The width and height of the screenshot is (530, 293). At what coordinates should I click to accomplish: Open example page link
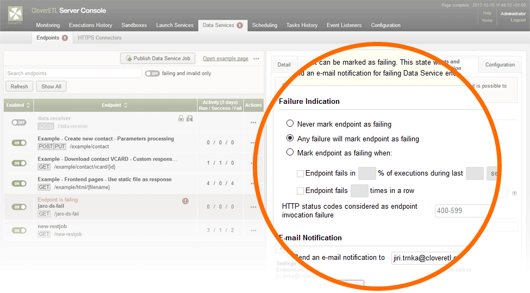tap(226, 59)
